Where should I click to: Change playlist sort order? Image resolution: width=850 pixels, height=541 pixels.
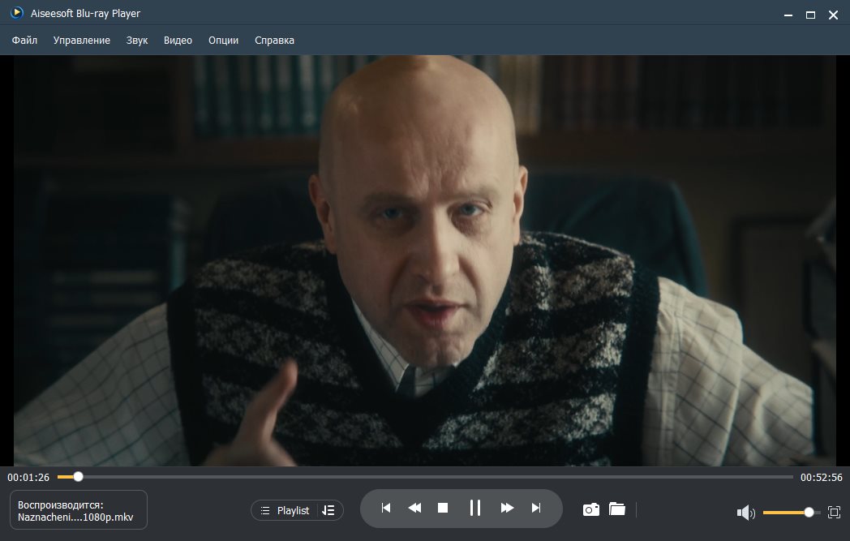[x=328, y=510]
